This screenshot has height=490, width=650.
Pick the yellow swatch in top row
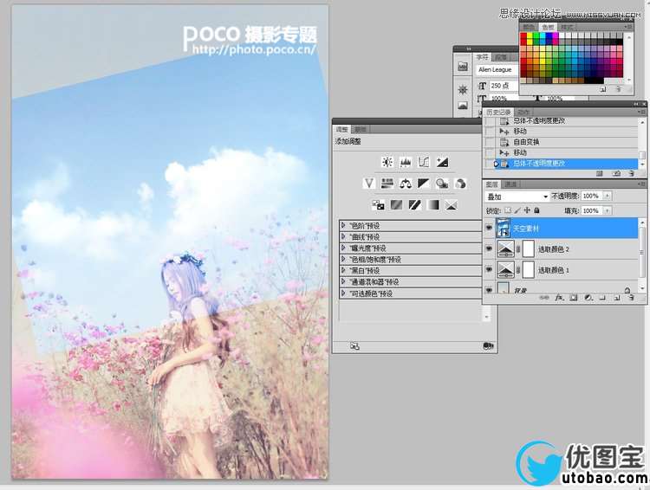pos(530,35)
